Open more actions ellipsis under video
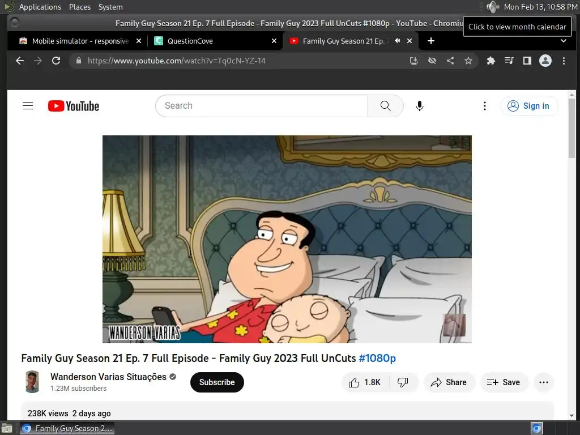The width and height of the screenshot is (580, 435). [544, 382]
